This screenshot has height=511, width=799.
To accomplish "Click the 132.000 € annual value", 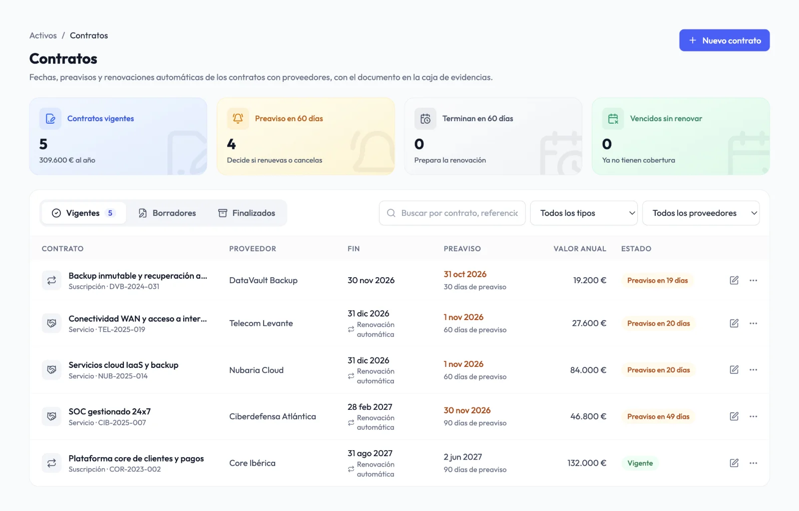I will tap(587, 463).
